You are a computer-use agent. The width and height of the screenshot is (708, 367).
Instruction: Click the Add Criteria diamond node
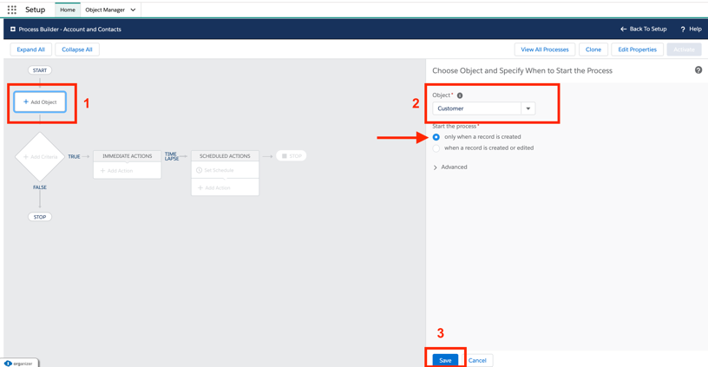coord(40,157)
